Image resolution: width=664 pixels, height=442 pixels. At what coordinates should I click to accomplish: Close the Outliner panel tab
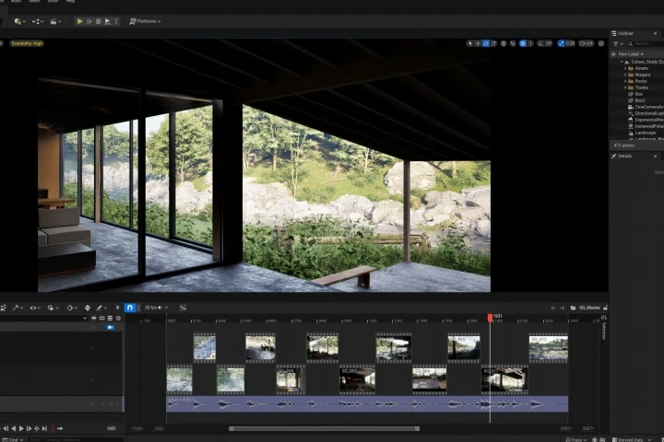[655, 33]
